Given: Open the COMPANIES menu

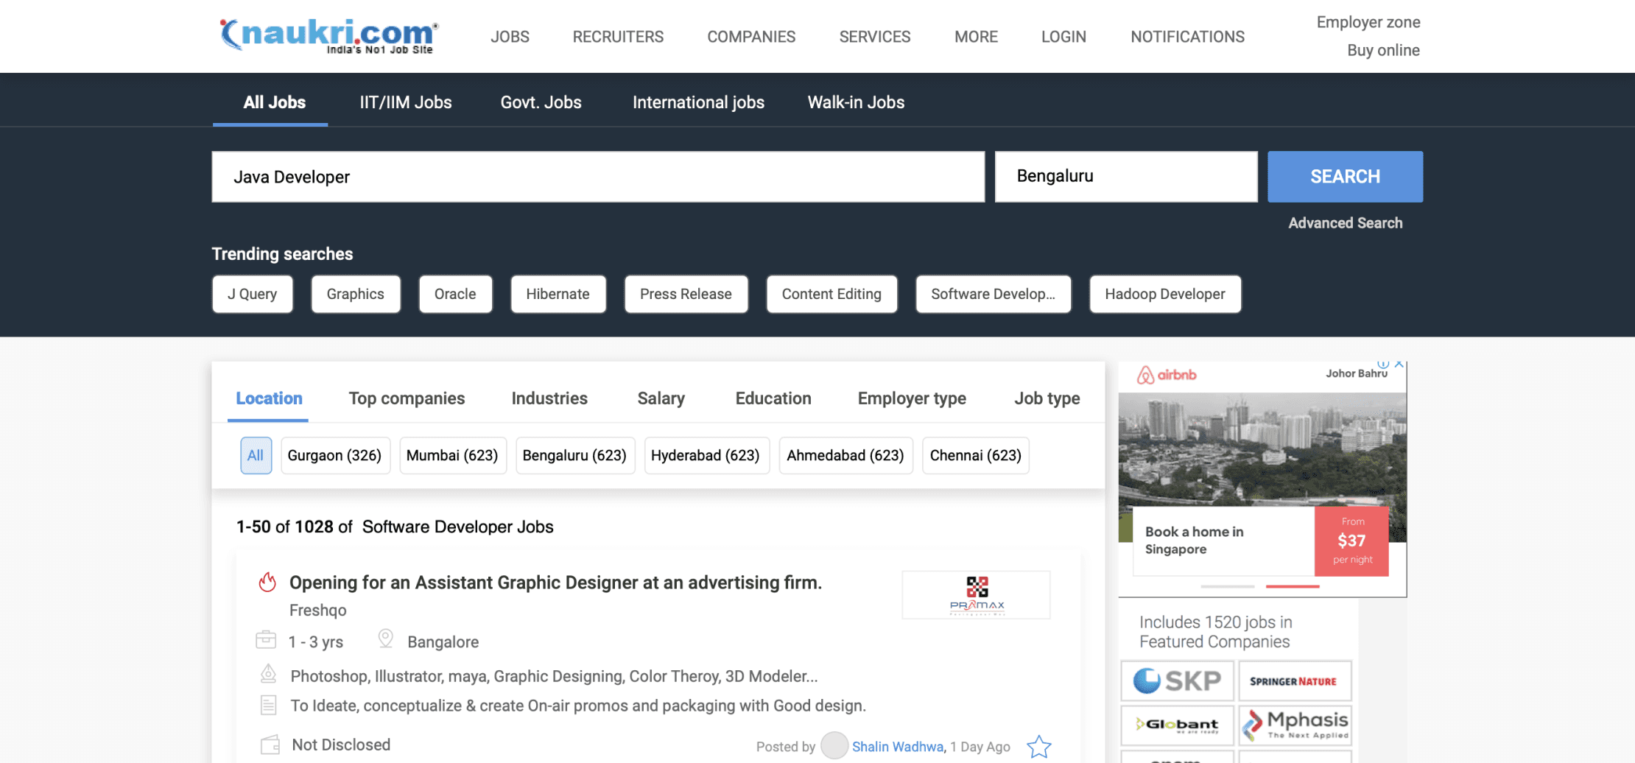Looking at the screenshot, I should click(751, 36).
